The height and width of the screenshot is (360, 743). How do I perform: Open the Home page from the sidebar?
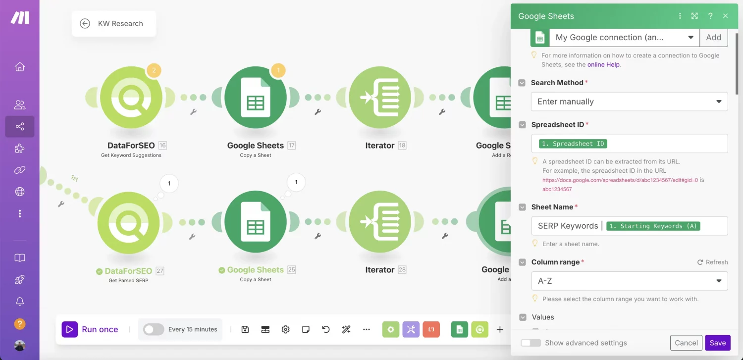20,67
